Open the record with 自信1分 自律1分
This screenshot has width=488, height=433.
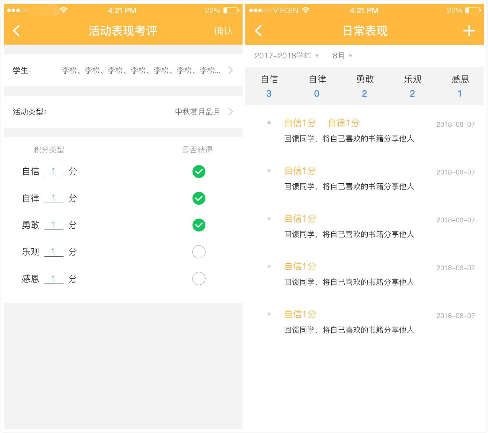tap(364, 131)
